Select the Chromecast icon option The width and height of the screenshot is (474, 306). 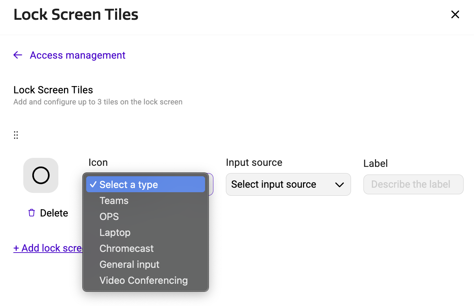tap(126, 248)
